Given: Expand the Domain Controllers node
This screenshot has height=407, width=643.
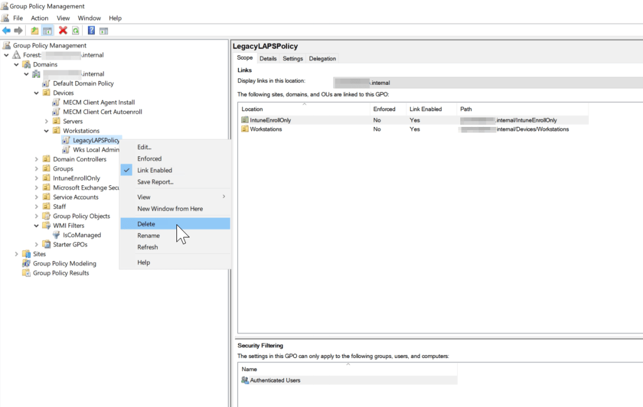Looking at the screenshot, I should 36,159.
